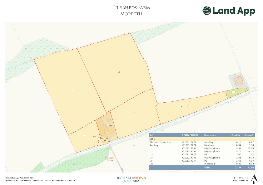Viewport: 263px width, 185px height.
Task: Click the 'Produced on Land App' footer line
Action: (x=20, y=178)
